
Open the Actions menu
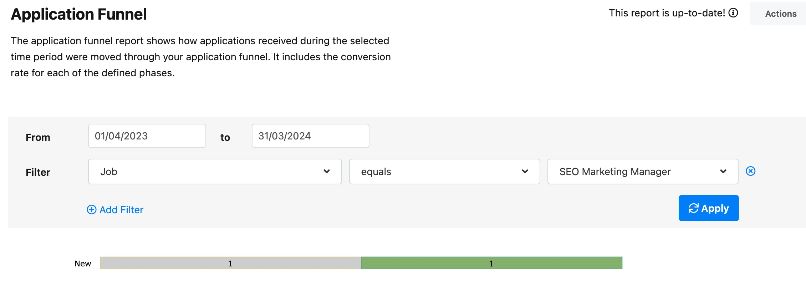pyautogui.click(x=781, y=14)
